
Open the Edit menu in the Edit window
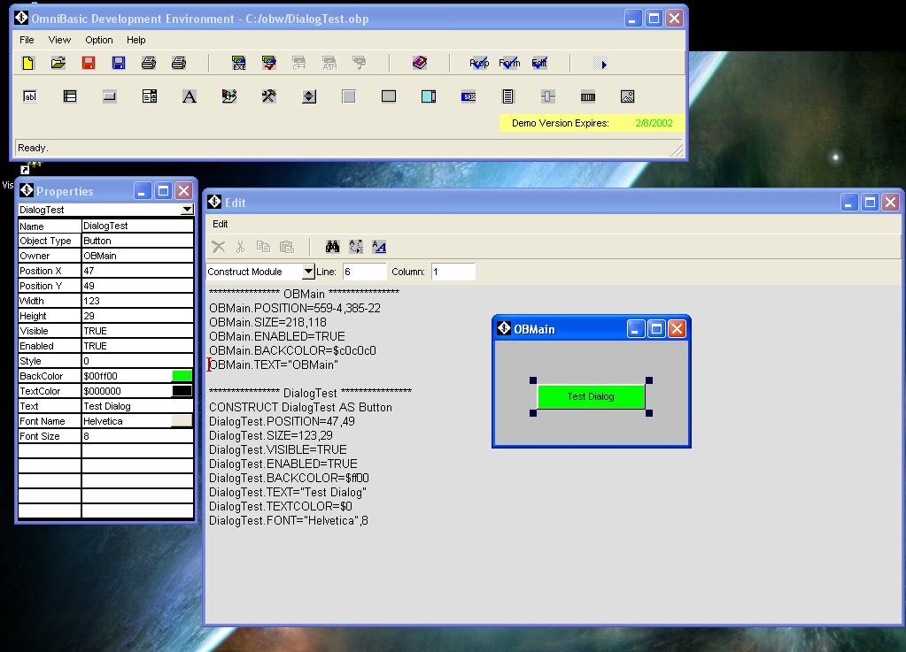tap(221, 224)
